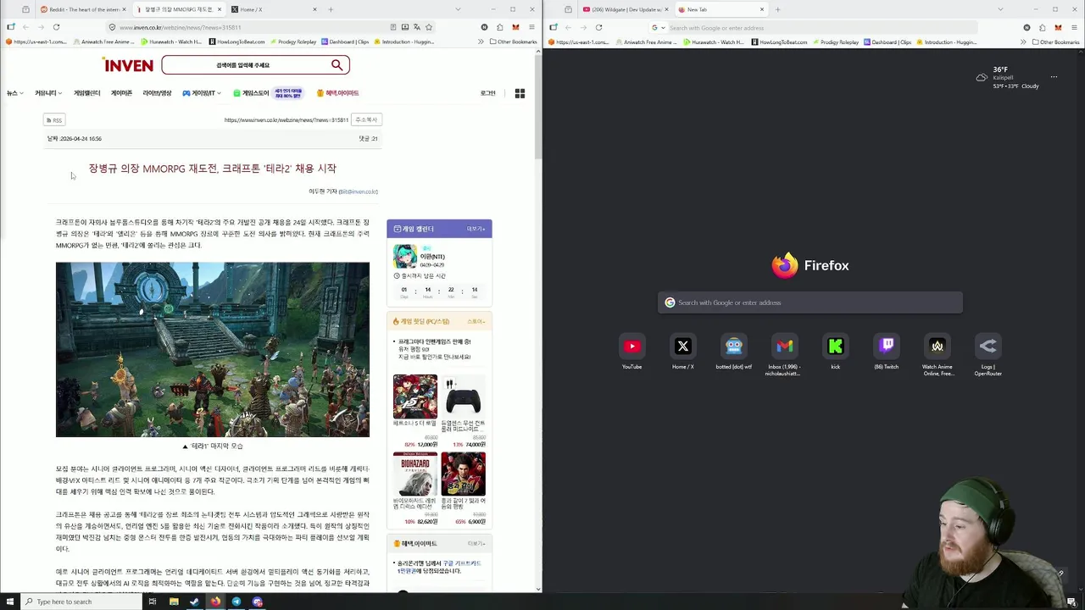Open Dashboard Clips bookmark in right window
The width and height of the screenshot is (1085, 610).
pos(887,42)
